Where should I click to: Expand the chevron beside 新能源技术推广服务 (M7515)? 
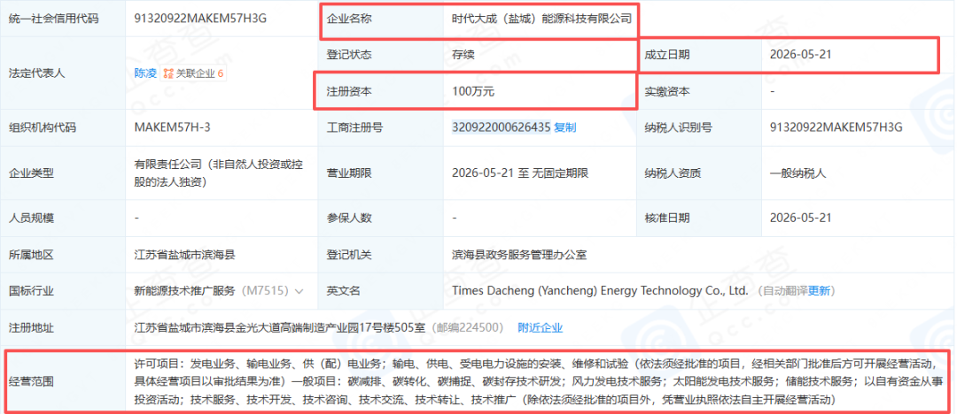(x=300, y=291)
